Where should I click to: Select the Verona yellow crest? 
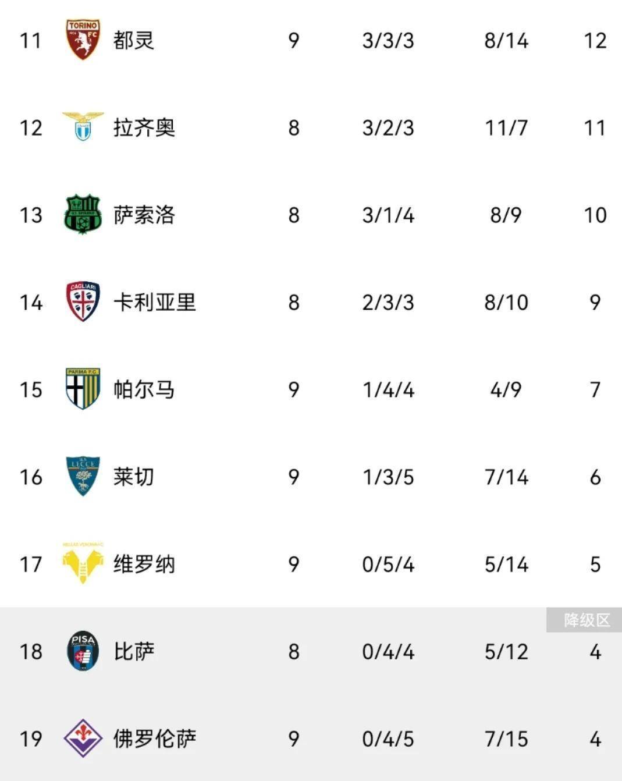click(83, 563)
